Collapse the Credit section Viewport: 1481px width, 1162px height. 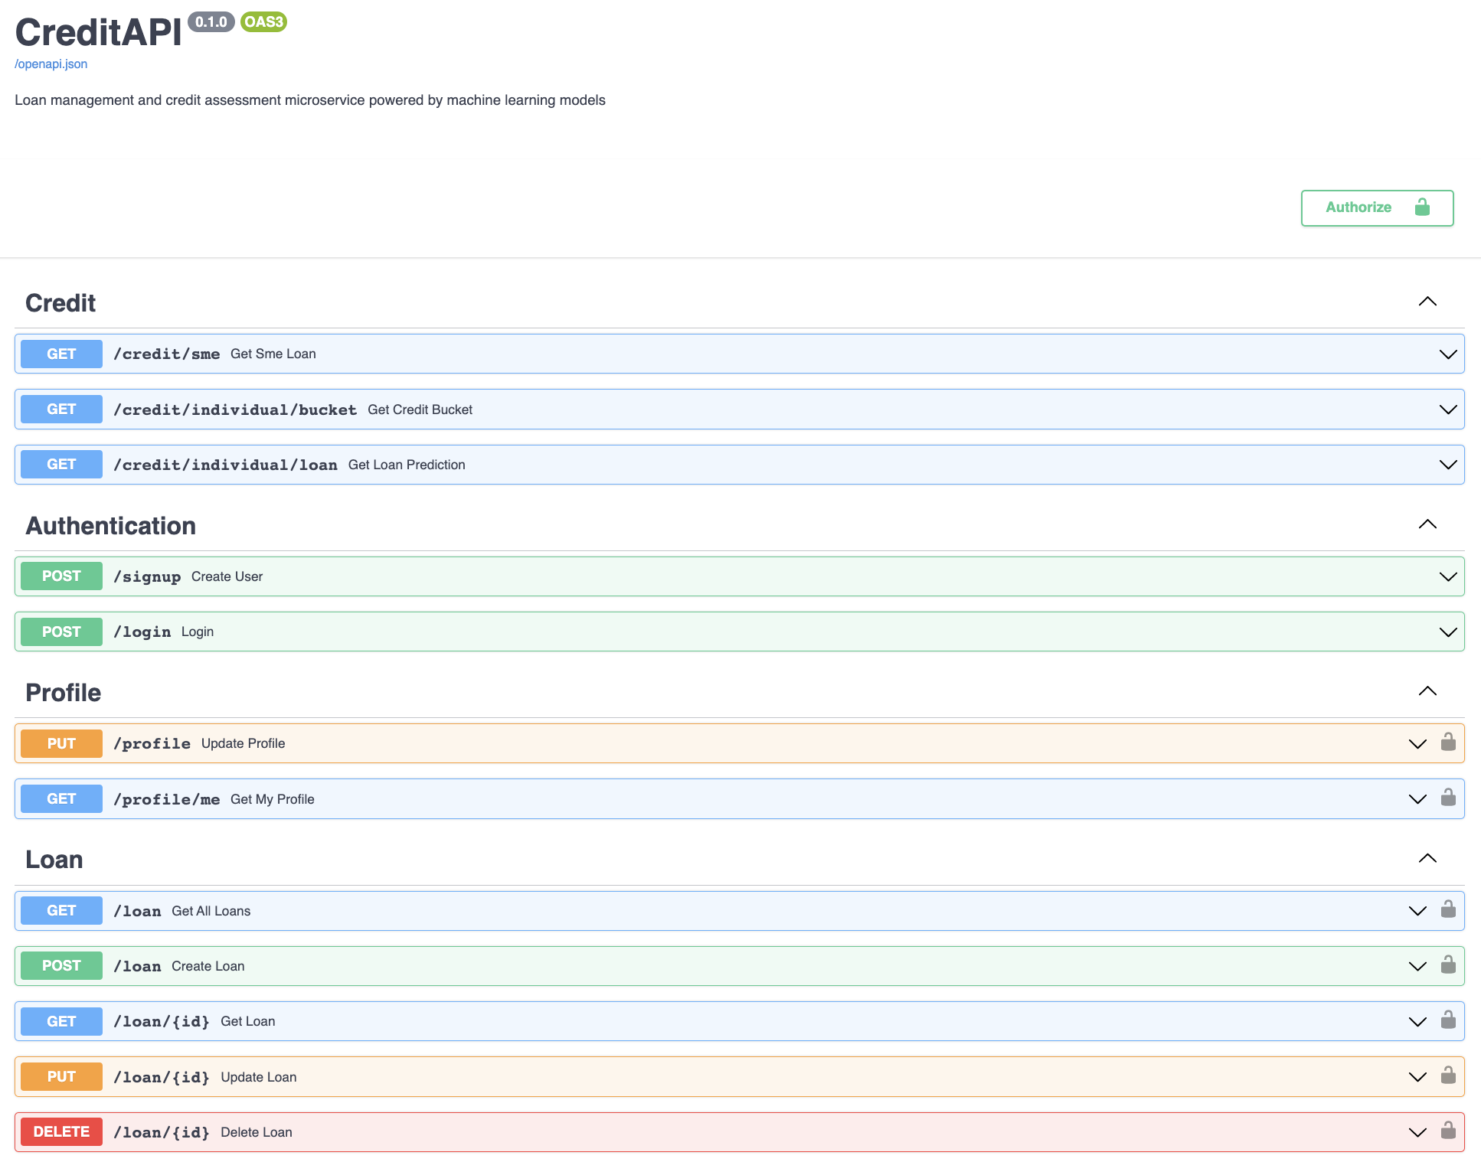(1427, 301)
